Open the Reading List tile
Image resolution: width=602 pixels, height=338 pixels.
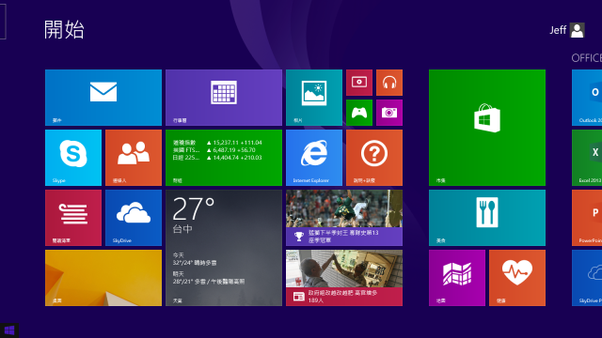pyautogui.click(x=73, y=218)
